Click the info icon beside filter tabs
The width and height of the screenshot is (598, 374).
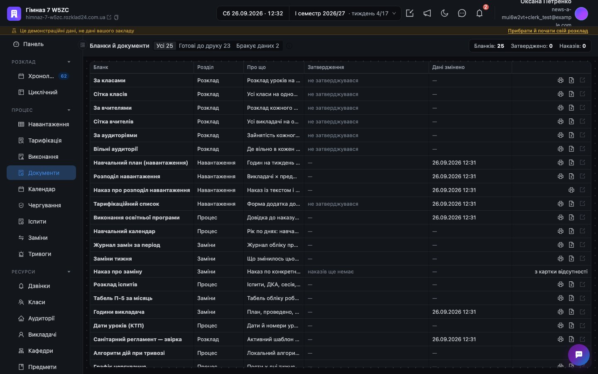pyautogui.click(x=289, y=46)
